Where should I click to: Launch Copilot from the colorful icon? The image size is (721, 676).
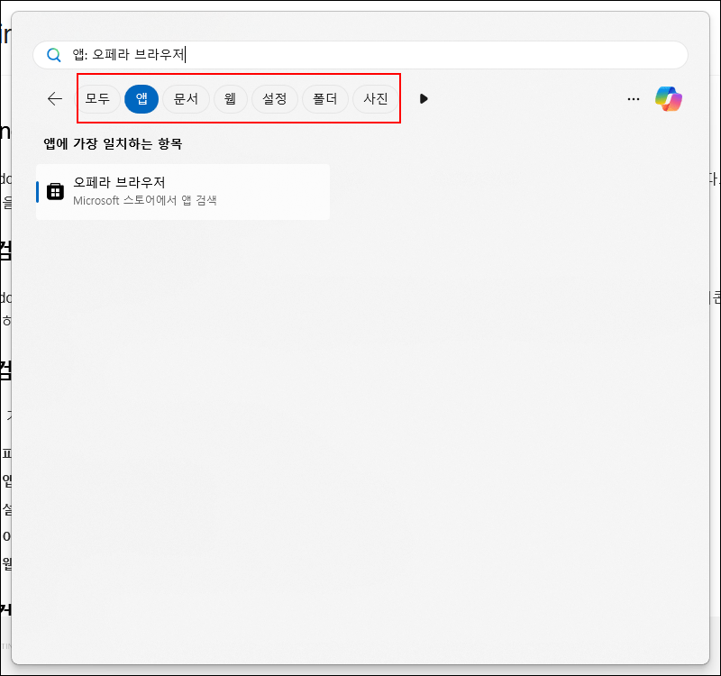(x=669, y=99)
